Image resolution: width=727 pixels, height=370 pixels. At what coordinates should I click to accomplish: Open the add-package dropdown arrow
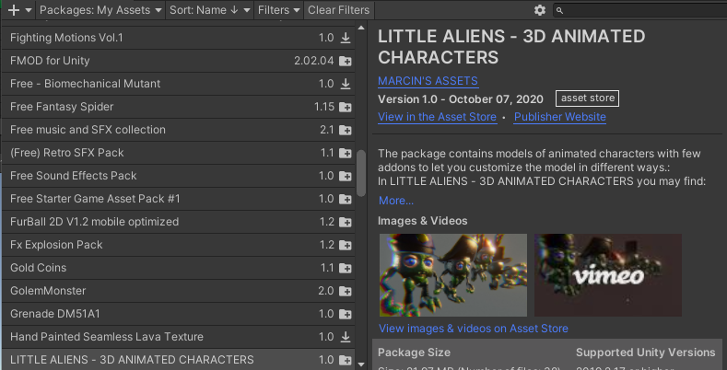coord(29,10)
